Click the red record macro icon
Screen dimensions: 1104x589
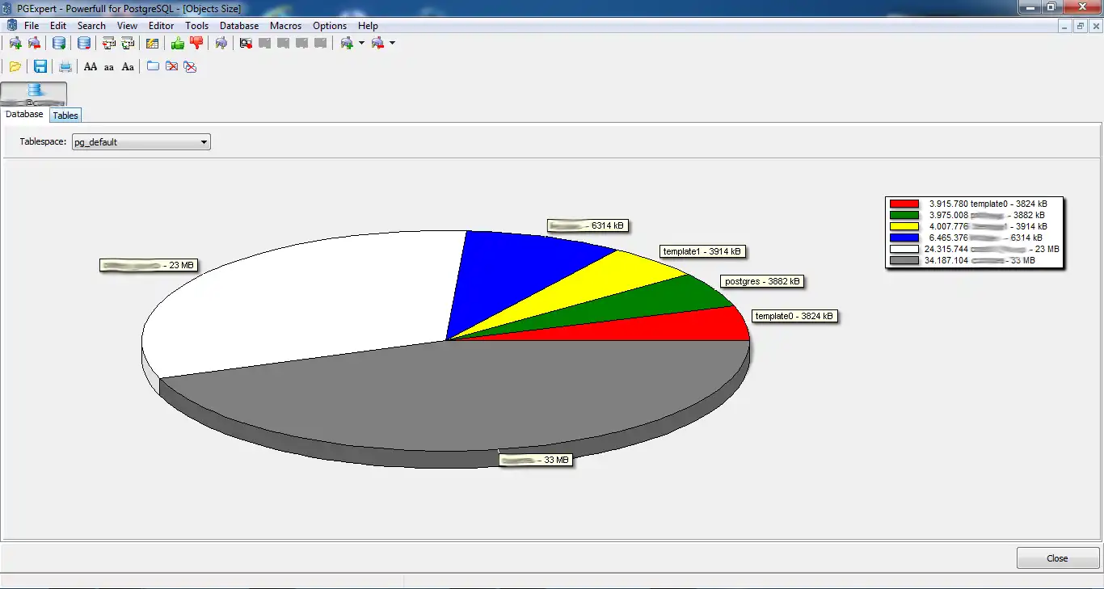[x=247, y=43]
